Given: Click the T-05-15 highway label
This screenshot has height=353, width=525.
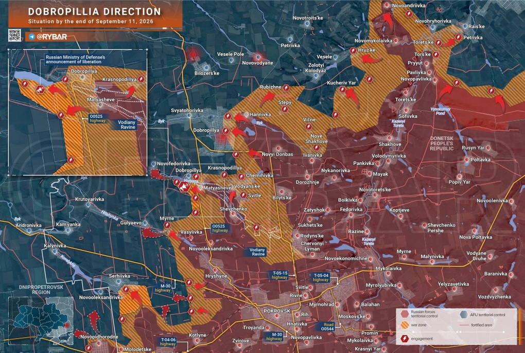Looking at the screenshot, I should (279, 275).
